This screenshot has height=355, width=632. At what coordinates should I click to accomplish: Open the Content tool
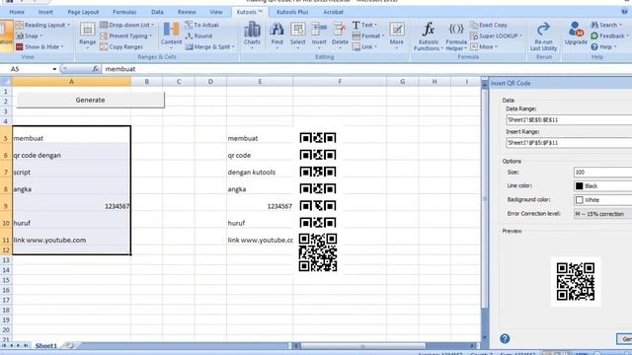coord(171,35)
